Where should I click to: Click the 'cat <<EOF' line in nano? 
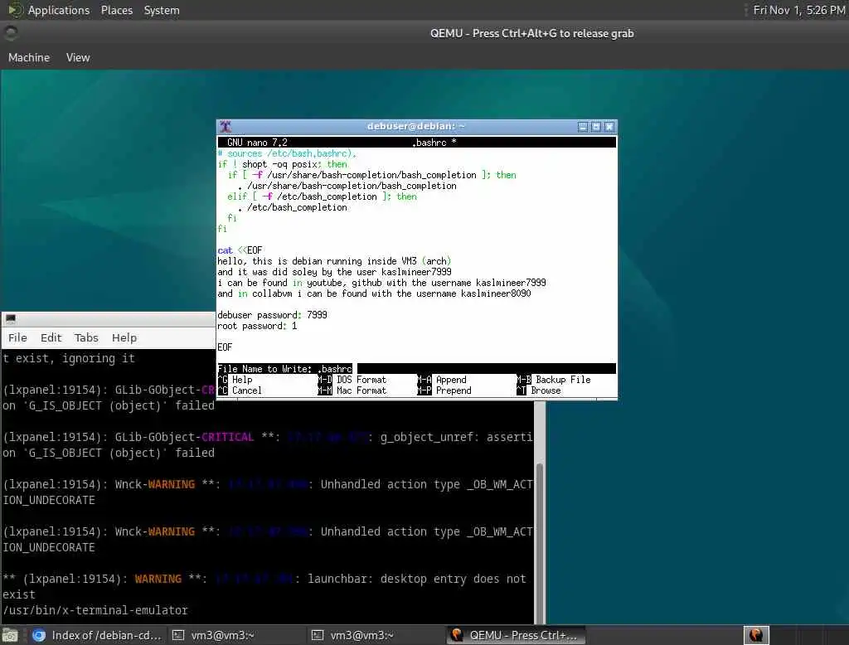pyautogui.click(x=240, y=250)
